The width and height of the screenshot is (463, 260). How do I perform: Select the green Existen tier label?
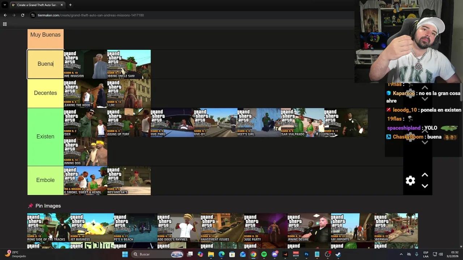coord(46,136)
